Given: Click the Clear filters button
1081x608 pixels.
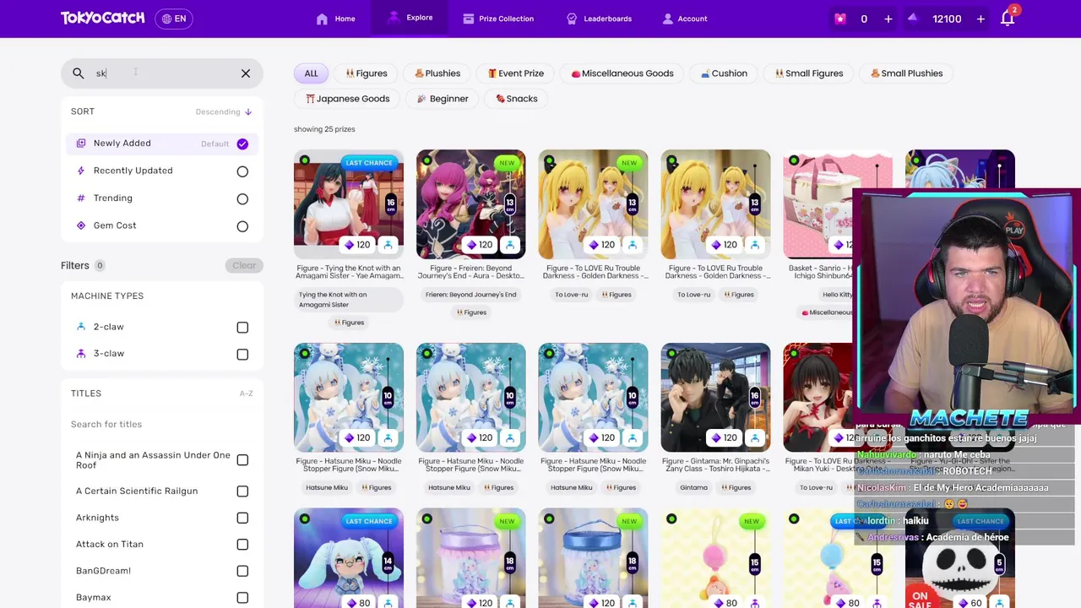Looking at the screenshot, I should click(x=244, y=265).
